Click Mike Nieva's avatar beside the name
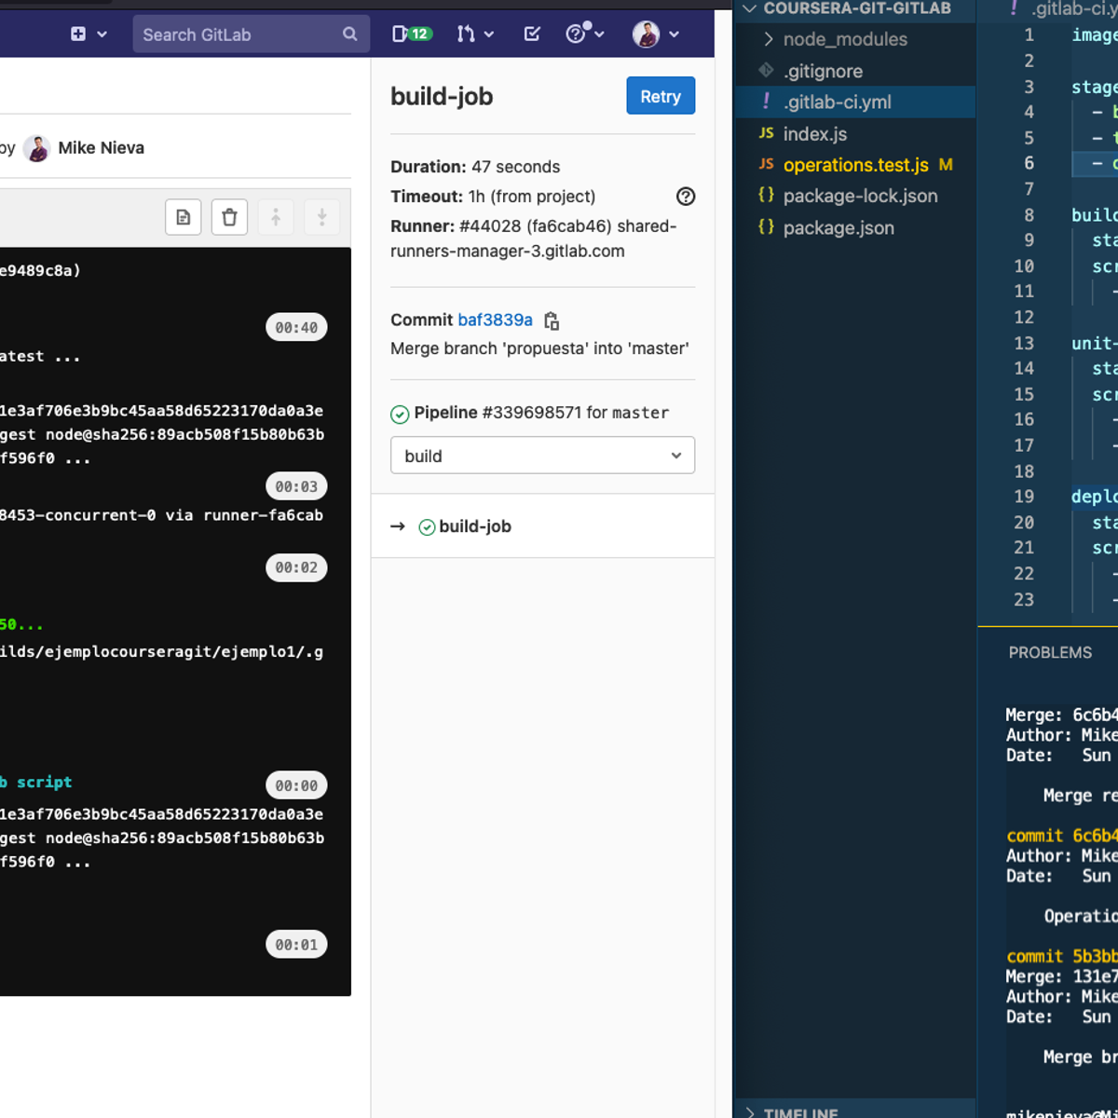1118x1118 pixels. (x=37, y=148)
